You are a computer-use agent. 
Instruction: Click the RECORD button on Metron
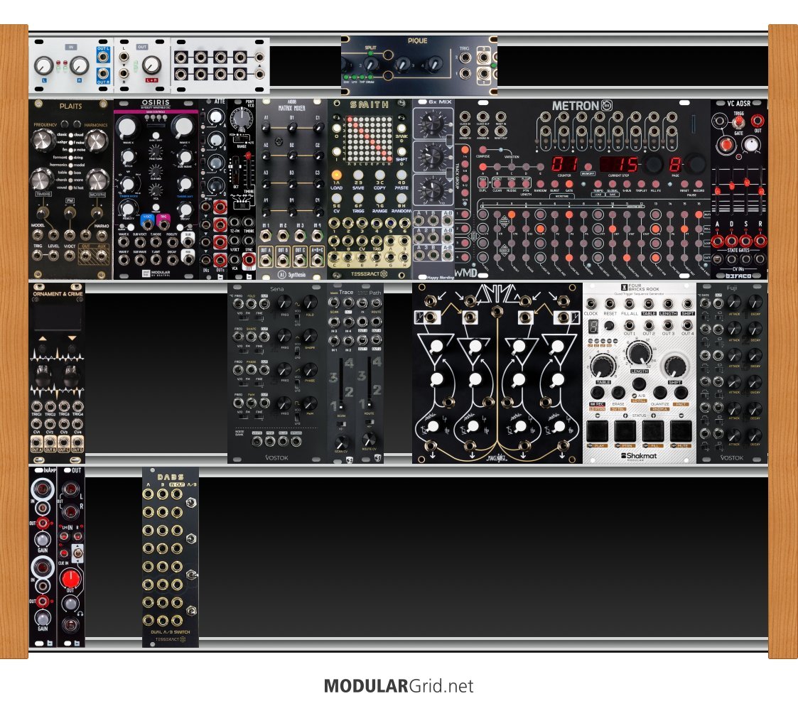(x=699, y=184)
